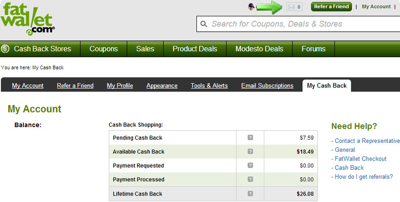The image size is (400, 202).
Task: Click the Pending Cash Back row label
Action: (138, 138)
